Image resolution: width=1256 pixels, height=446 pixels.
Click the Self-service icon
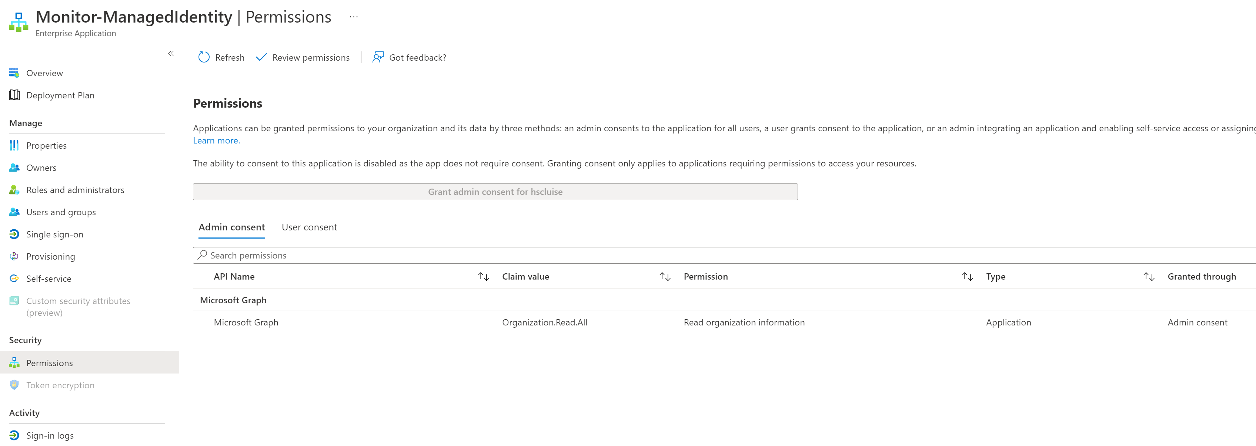coord(14,278)
